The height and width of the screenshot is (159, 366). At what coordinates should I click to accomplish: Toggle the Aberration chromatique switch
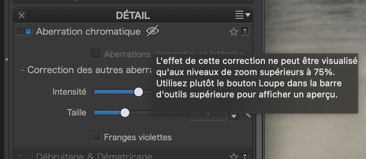click(25, 32)
